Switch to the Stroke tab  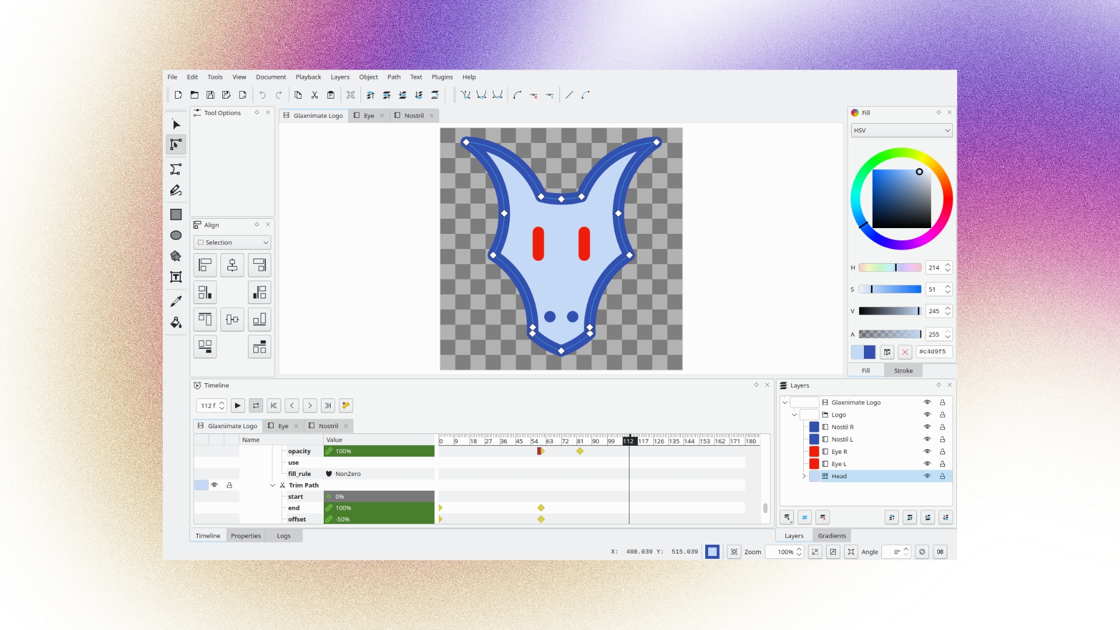[x=903, y=370]
